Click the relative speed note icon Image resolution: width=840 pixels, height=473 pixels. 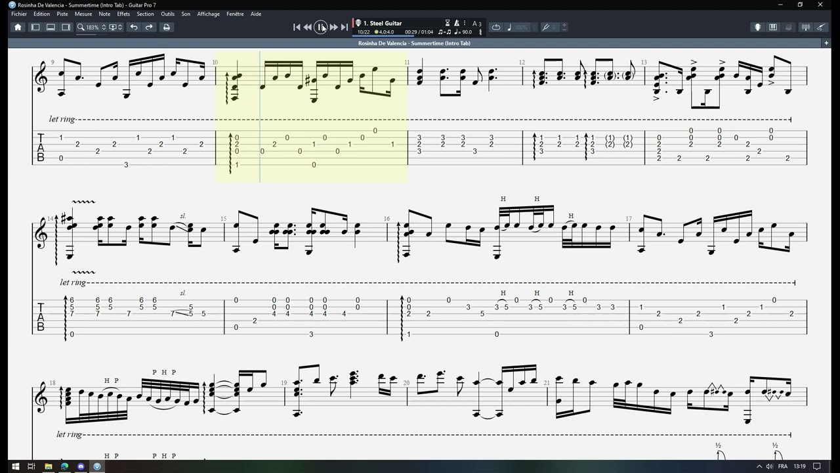510,27
